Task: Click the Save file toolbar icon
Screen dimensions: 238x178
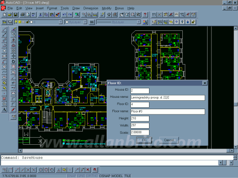Action: click(16, 15)
